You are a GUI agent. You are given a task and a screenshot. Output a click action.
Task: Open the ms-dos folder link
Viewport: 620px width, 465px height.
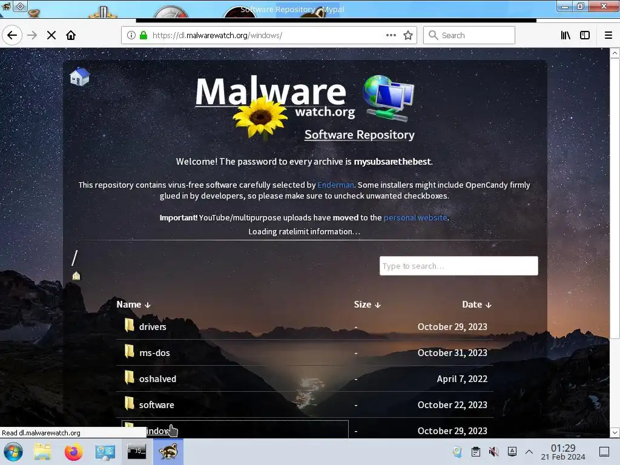[154, 353]
